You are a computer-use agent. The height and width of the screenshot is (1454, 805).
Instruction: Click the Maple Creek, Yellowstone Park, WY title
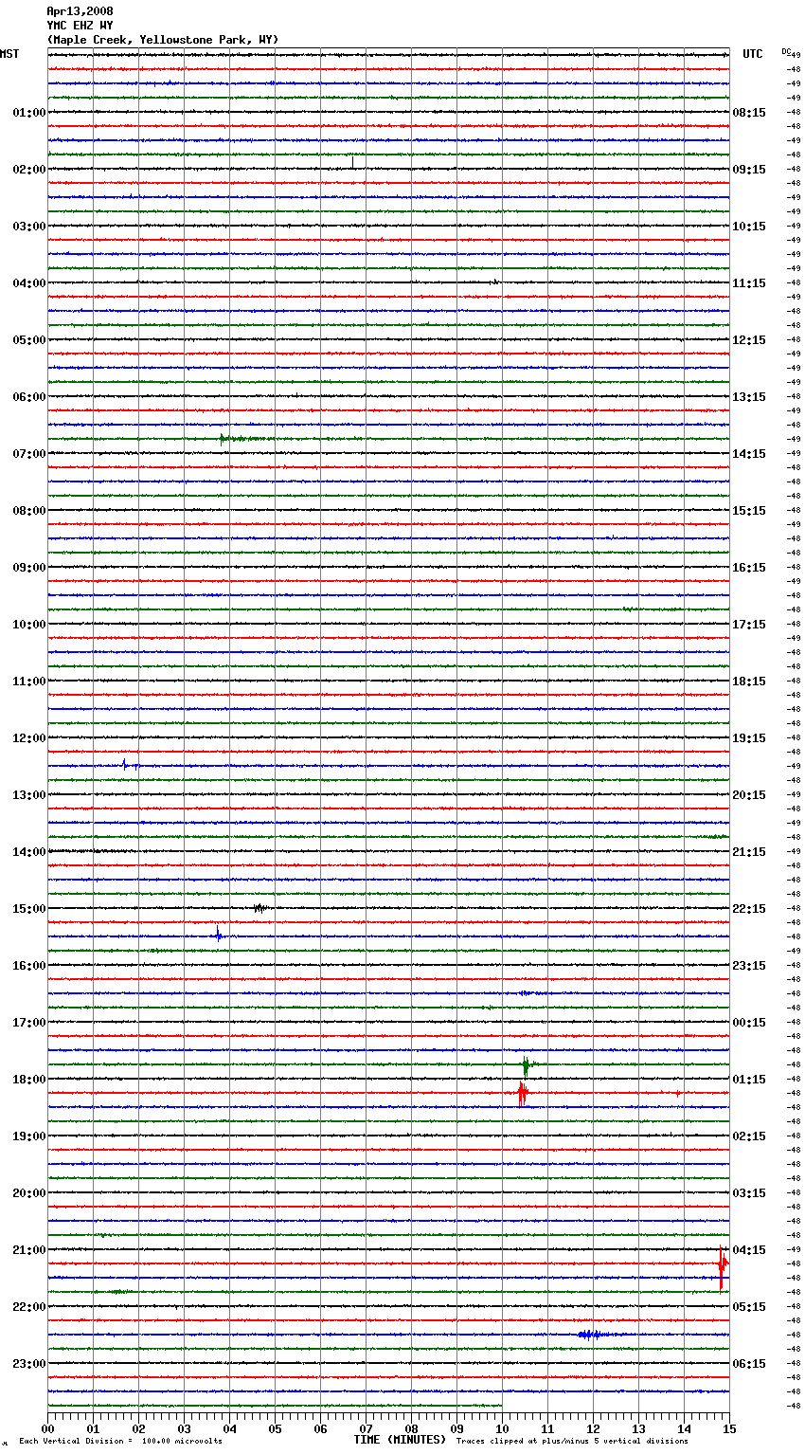pyautogui.click(x=163, y=40)
